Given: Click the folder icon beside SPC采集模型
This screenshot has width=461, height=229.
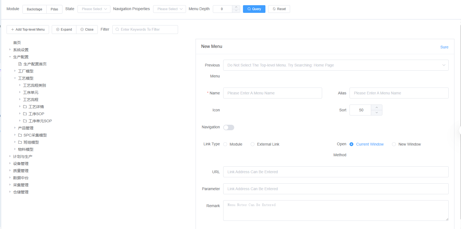Looking at the screenshot, I should click(x=20, y=135).
